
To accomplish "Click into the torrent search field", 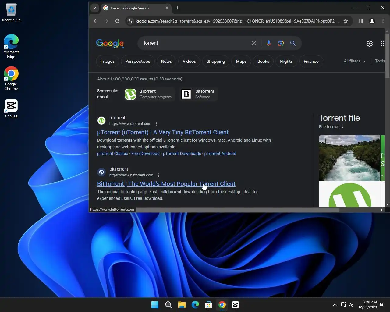I will tap(195, 43).
